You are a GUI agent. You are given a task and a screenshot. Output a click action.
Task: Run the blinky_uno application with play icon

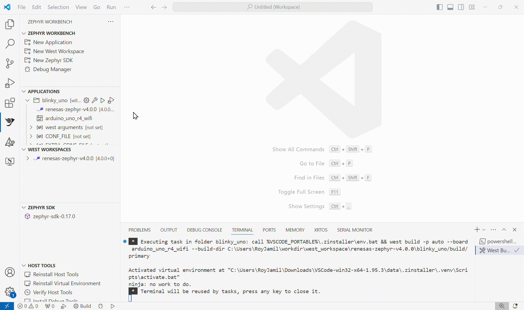(x=103, y=100)
